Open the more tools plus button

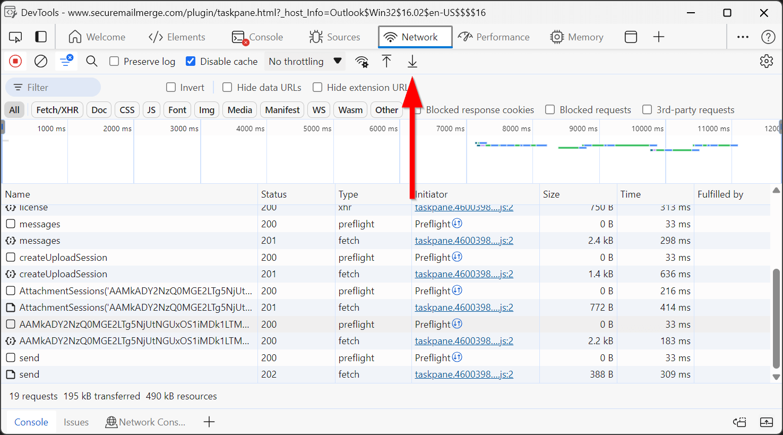click(659, 37)
